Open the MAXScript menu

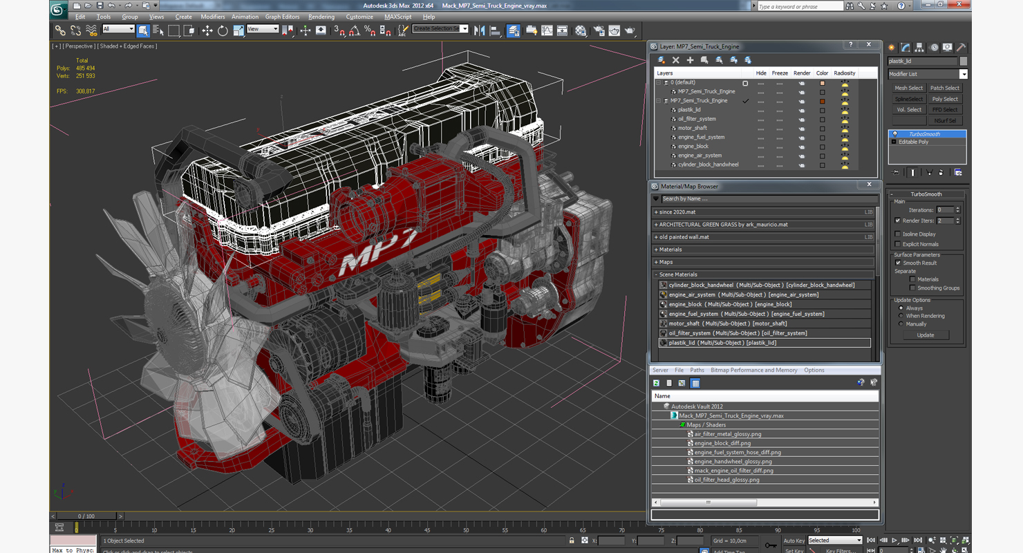[397, 17]
